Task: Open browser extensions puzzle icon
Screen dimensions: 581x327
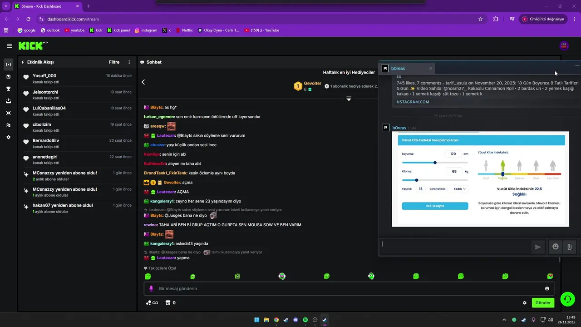Action: point(496,19)
